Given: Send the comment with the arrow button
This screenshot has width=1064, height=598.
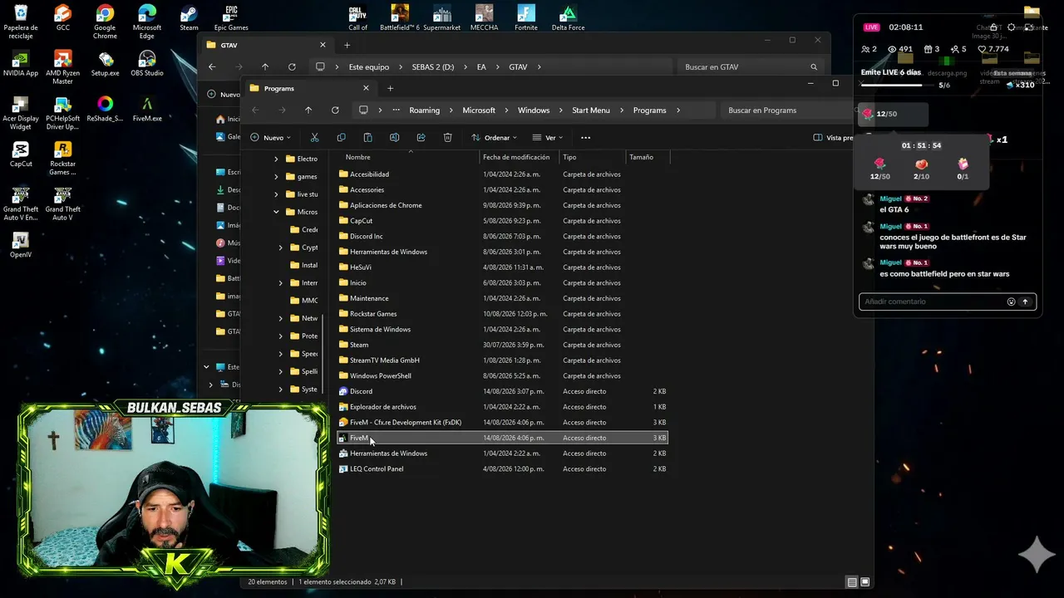Looking at the screenshot, I should [1025, 301].
